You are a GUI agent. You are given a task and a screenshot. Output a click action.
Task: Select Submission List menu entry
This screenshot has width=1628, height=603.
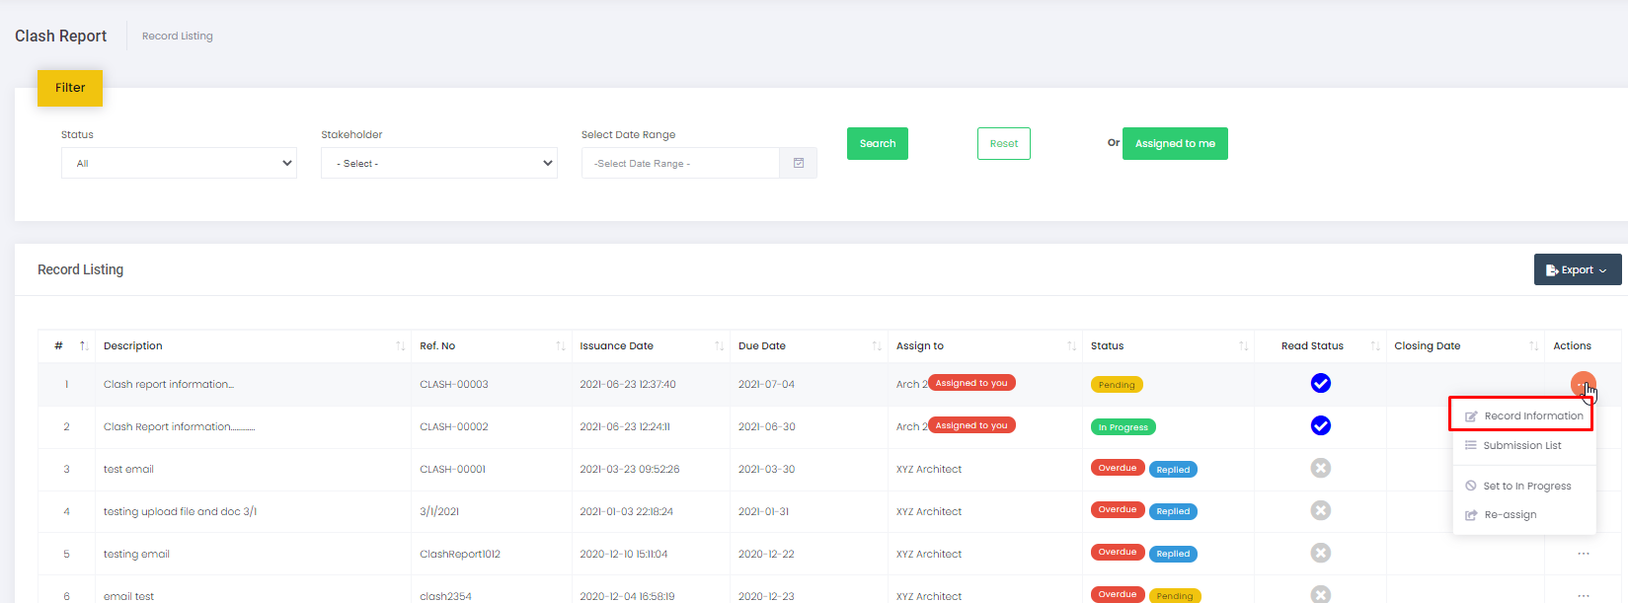1521,446
